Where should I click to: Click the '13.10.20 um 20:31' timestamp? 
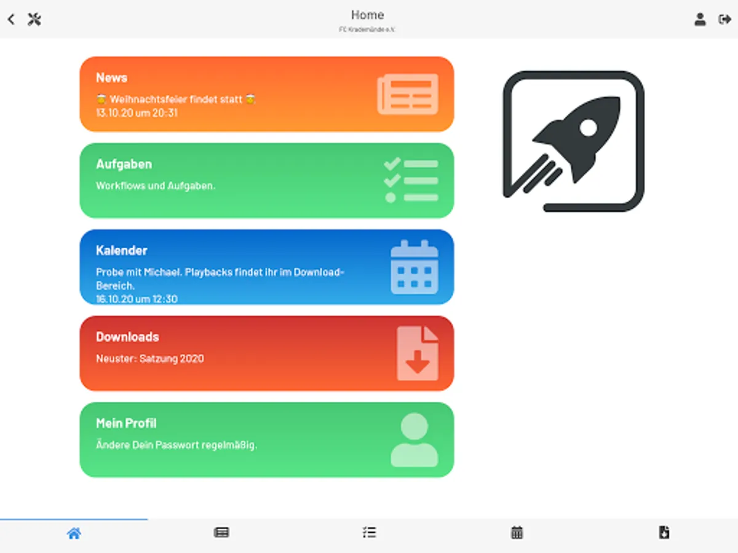click(137, 113)
